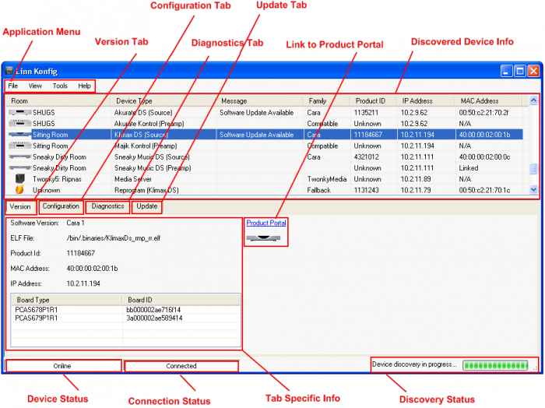Select the Majik Kontrol (Preamp) cell

coord(146,146)
